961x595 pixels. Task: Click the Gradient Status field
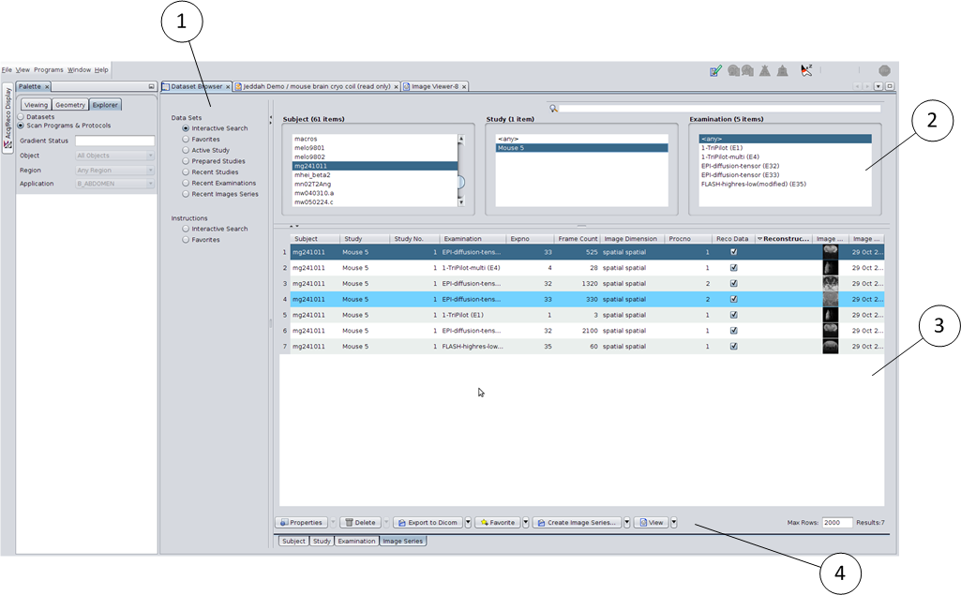click(114, 141)
